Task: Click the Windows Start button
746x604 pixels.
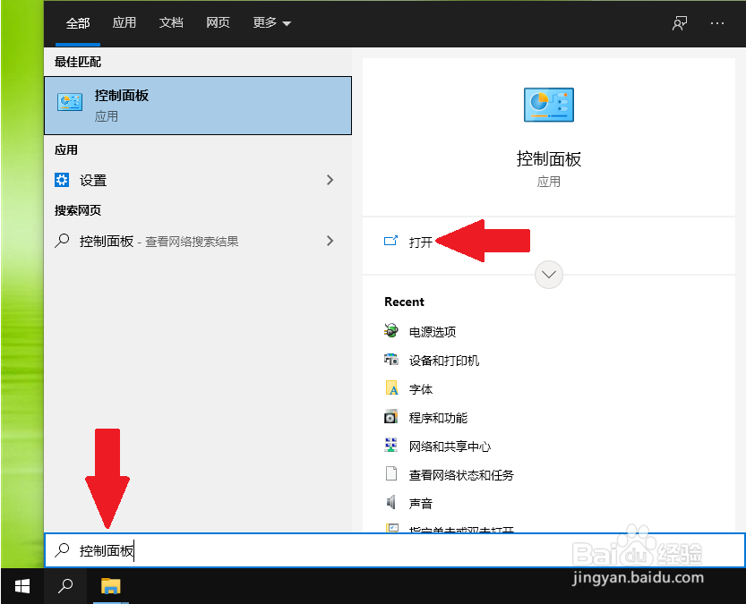Action: click(22, 586)
